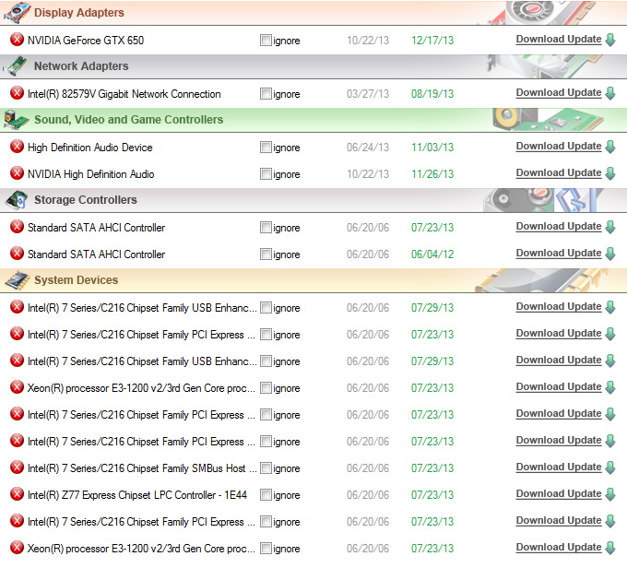Click the Network Adapters card icon

coord(17,66)
